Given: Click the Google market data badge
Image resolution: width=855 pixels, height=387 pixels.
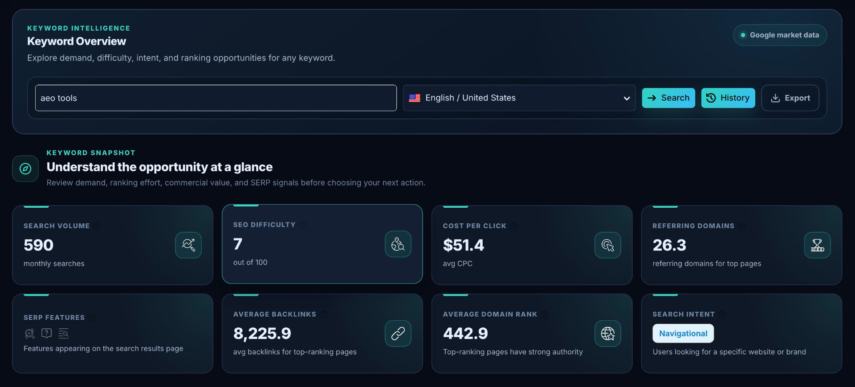Looking at the screenshot, I should (780, 35).
